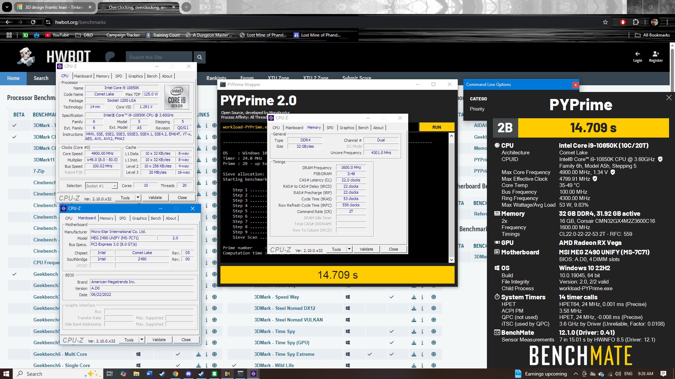
Task: Download 3DMark - Time Spy benchmark
Action: [414, 331]
